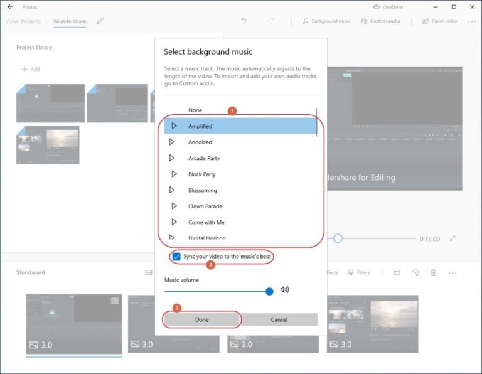The width and height of the screenshot is (482, 374).
Task: Preview the Anodized track play icon
Action: pyautogui.click(x=172, y=142)
